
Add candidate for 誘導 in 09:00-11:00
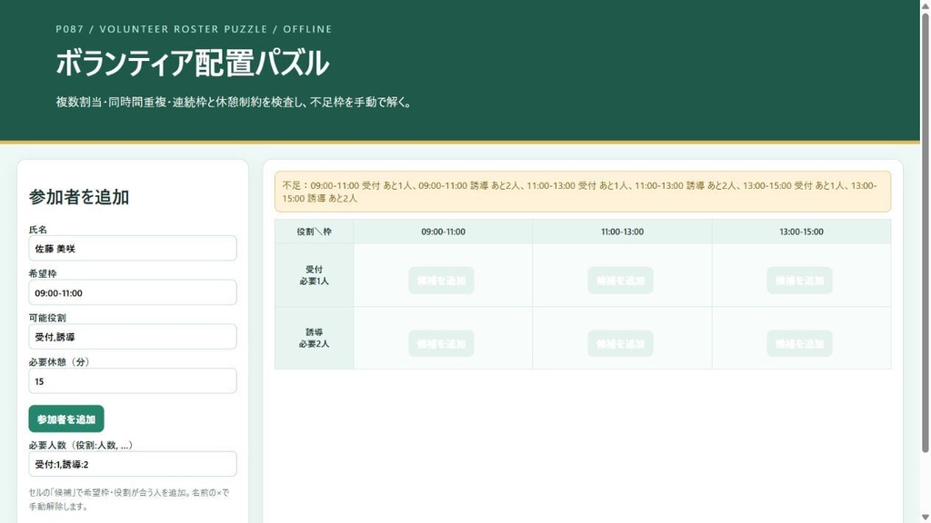point(441,343)
